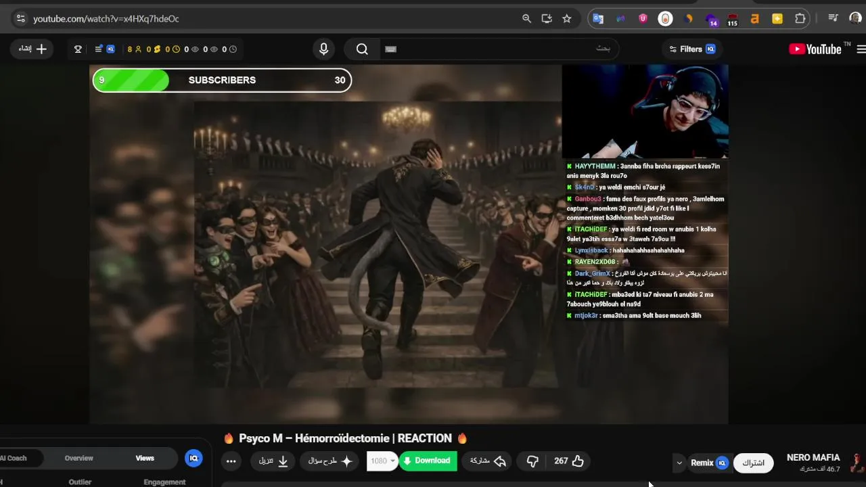Click the SUBSCRIBERS goal progress bar in the video
This screenshot has height=487, width=866.
pyautogui.click(x=222, y=80)
